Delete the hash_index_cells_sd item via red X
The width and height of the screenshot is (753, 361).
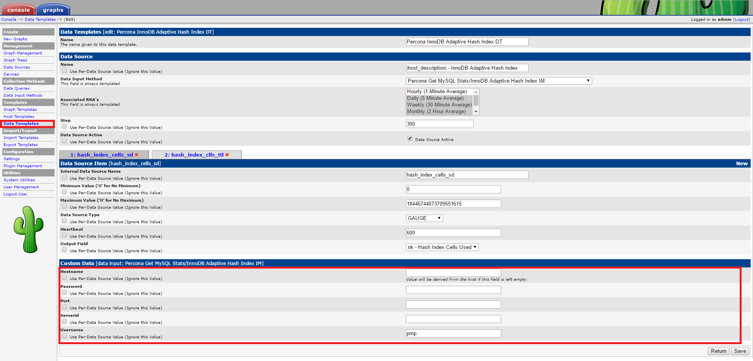136,155
